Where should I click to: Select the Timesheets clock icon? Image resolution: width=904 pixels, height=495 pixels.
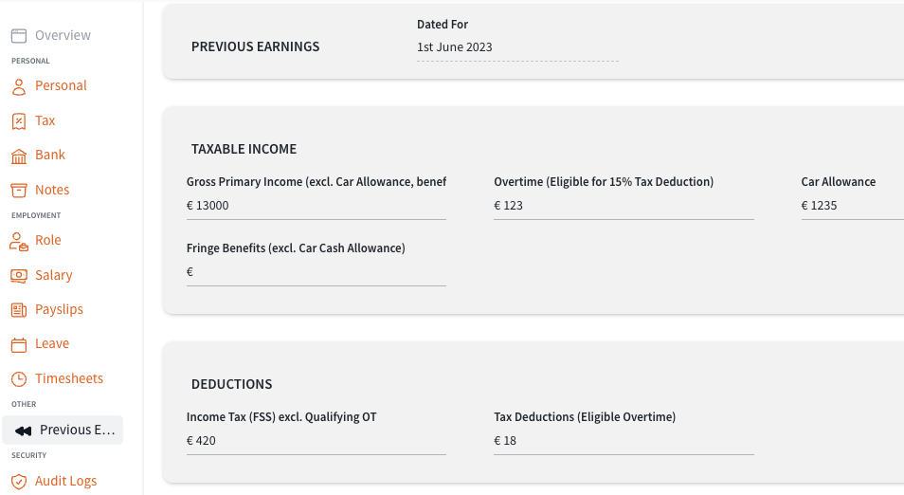(19, 379)
